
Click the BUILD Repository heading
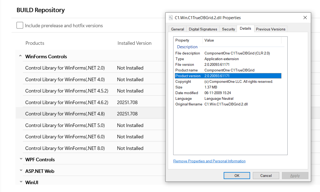(x=41, y=10)
